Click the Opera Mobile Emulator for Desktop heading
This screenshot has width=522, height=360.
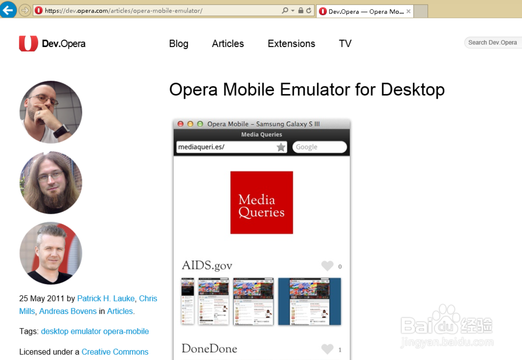pos(307,90)
